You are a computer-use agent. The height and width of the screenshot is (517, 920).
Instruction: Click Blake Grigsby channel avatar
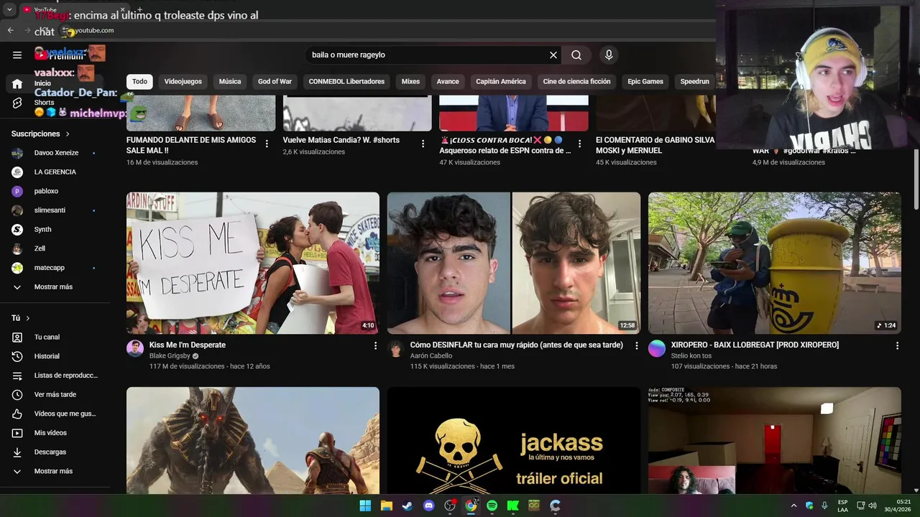pos(135,349)
